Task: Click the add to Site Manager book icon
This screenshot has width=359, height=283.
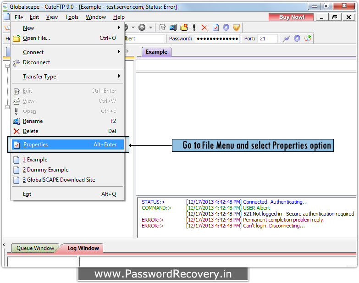Action: click(308, 38)
